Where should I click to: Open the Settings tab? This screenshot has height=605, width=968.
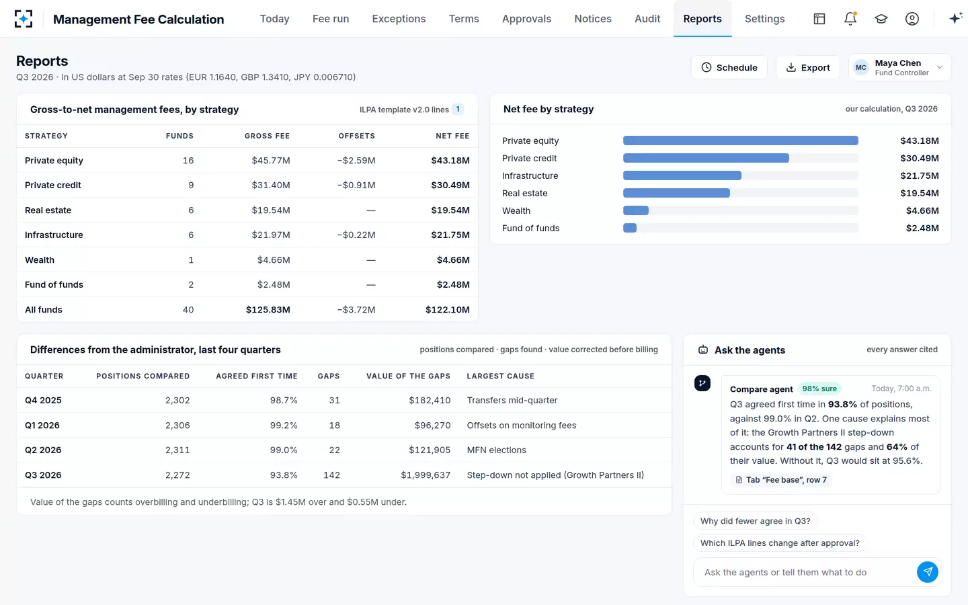[x=764, y=19]
